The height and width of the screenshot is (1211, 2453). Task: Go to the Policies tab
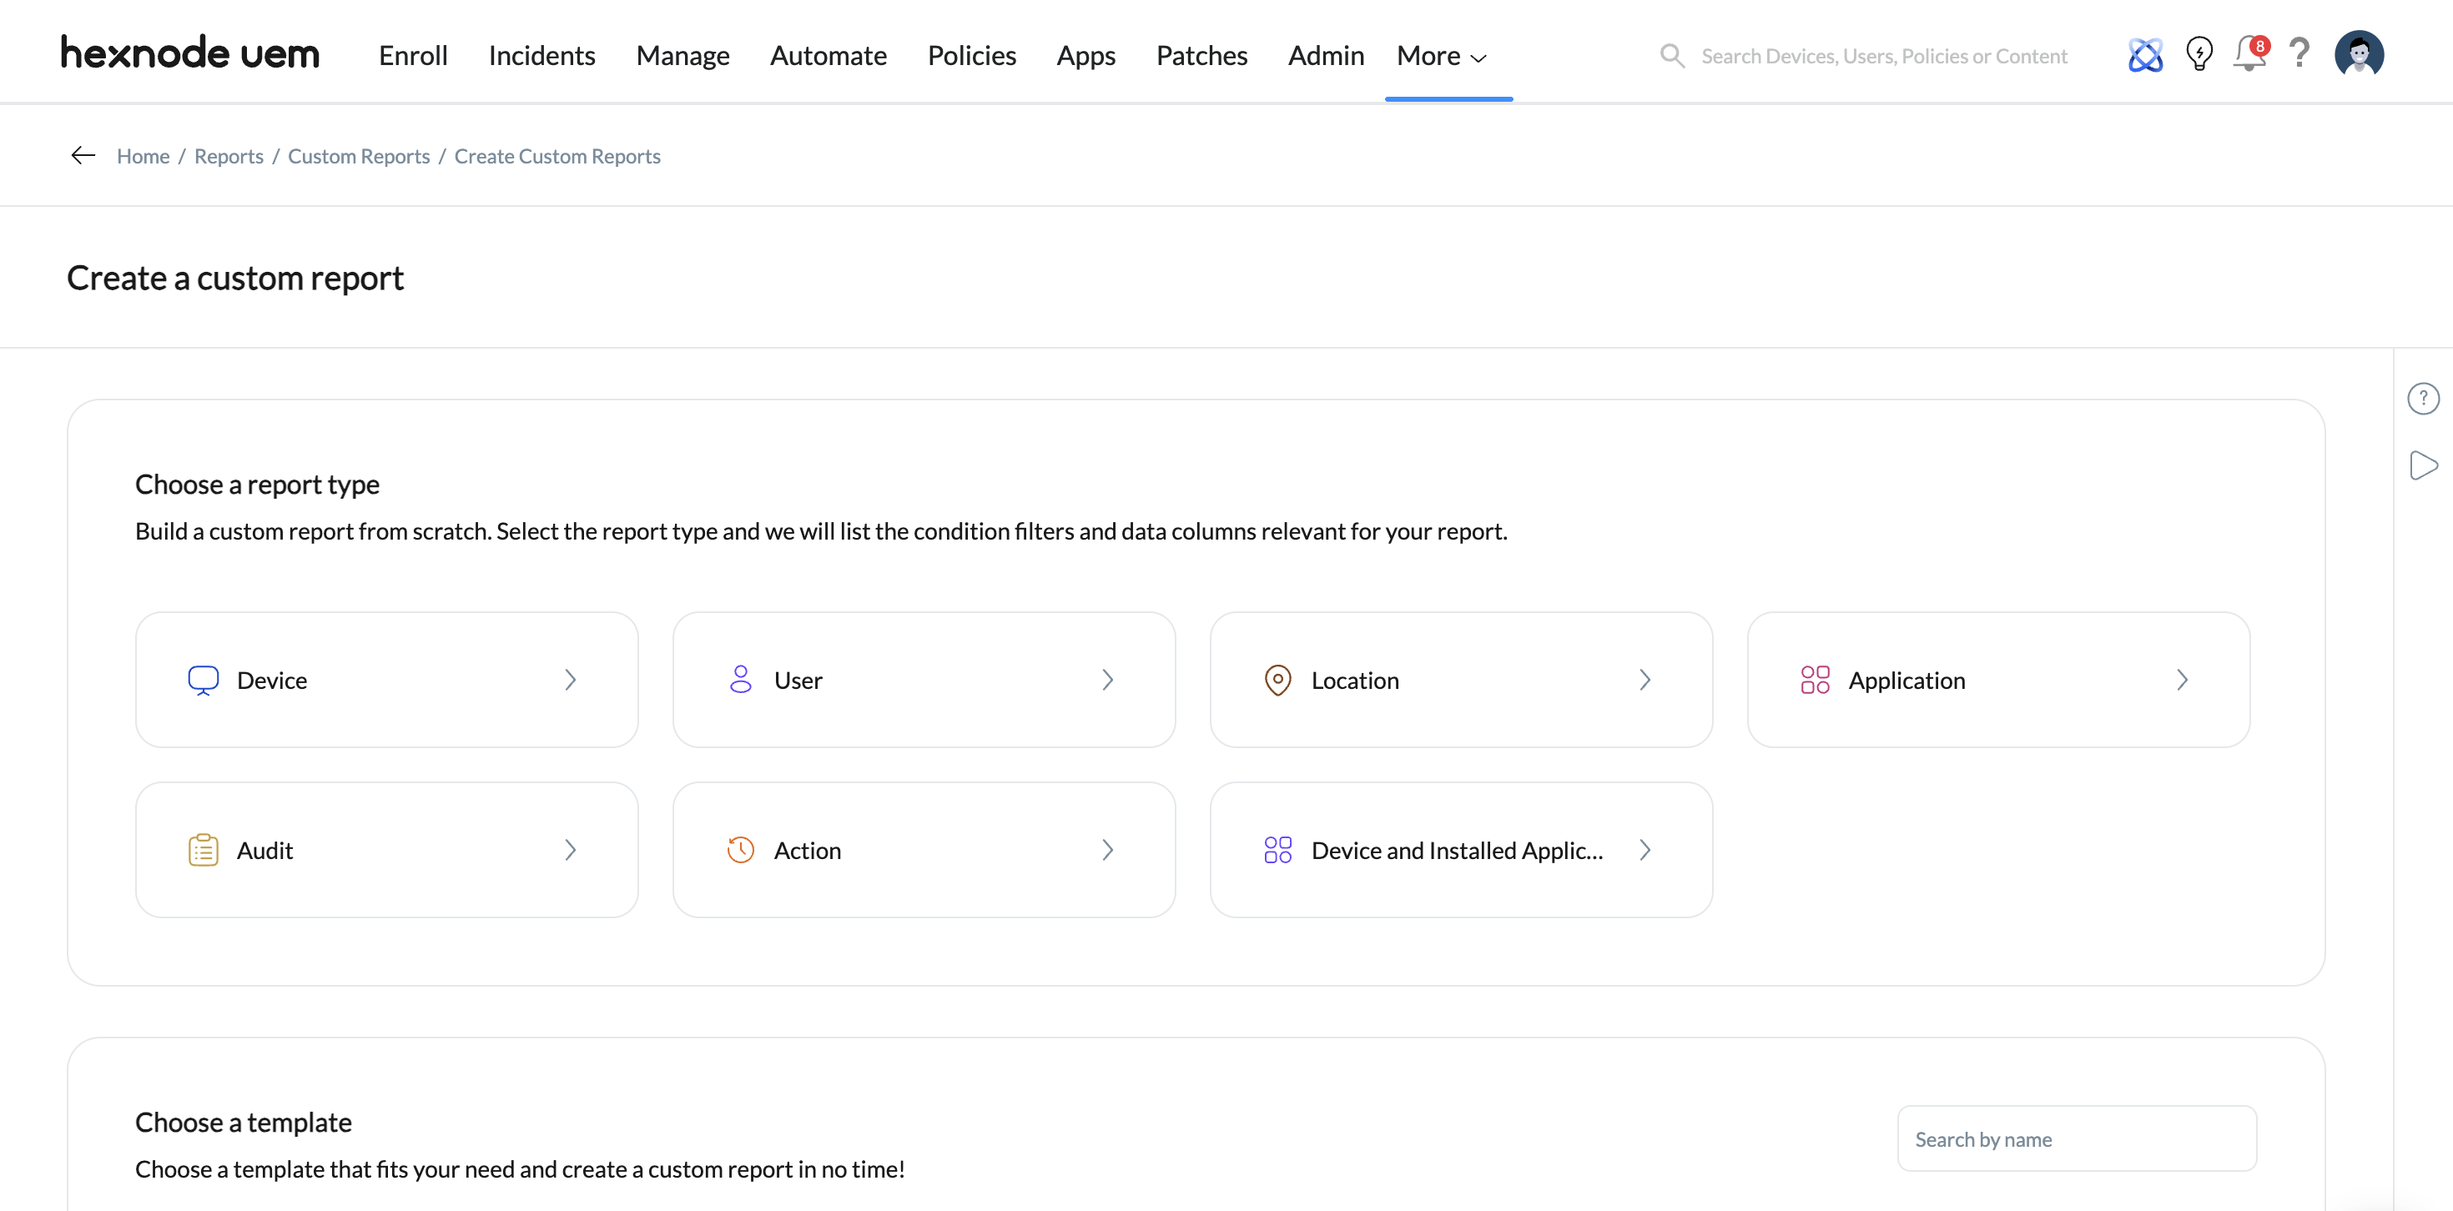coord(971,55)
